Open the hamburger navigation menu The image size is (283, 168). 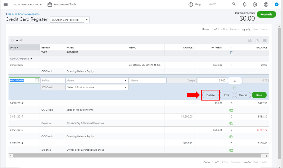(x=6, y=5)
